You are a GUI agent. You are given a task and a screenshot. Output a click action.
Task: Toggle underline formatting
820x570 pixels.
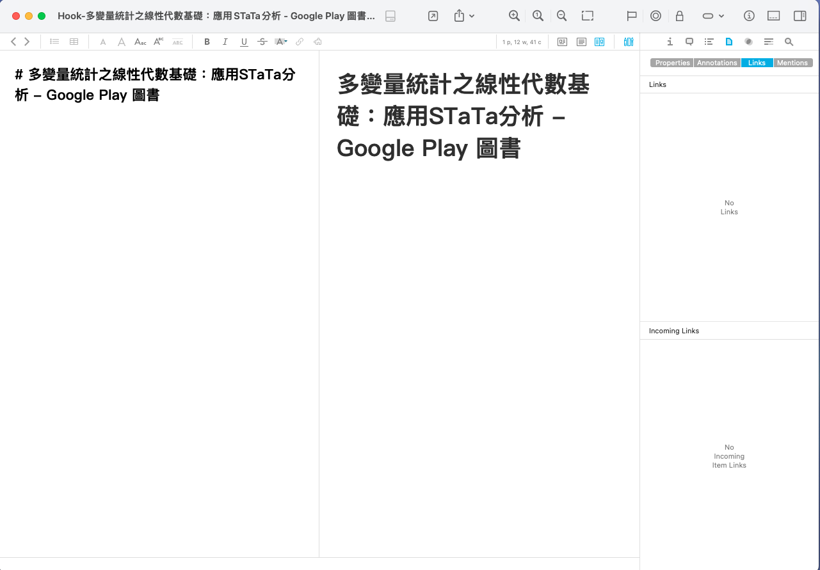tap(244, 42)
